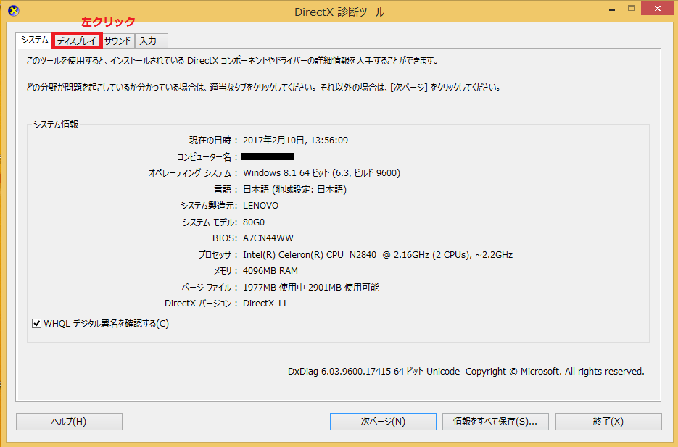Click the system model value 80G0
Viewport: 678px width, 447px height.
pos(253,222)
